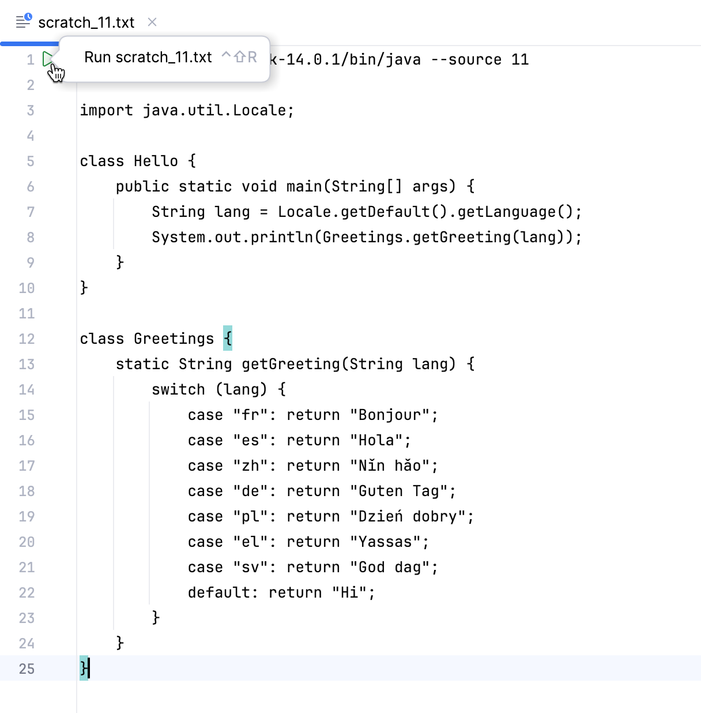Click the "Guten Tag" return string
This screenshot has height=713, width=701.
tap(401, 491)
